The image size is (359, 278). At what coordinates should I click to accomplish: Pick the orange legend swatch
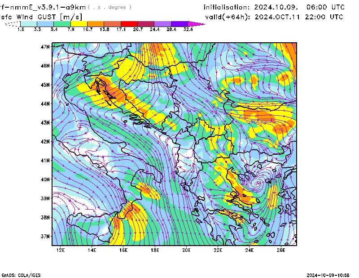(96, 24)
